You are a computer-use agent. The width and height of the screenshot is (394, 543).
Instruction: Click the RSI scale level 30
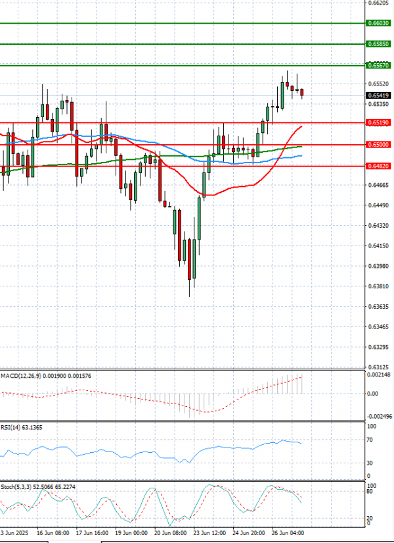[x=370, y=463]
